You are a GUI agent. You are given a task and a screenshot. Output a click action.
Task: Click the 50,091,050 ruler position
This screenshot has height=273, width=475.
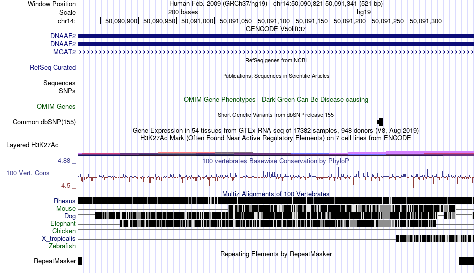pos(236,21)
